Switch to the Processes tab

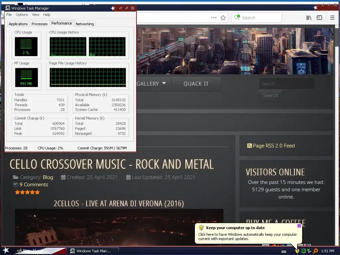point(40,24)
